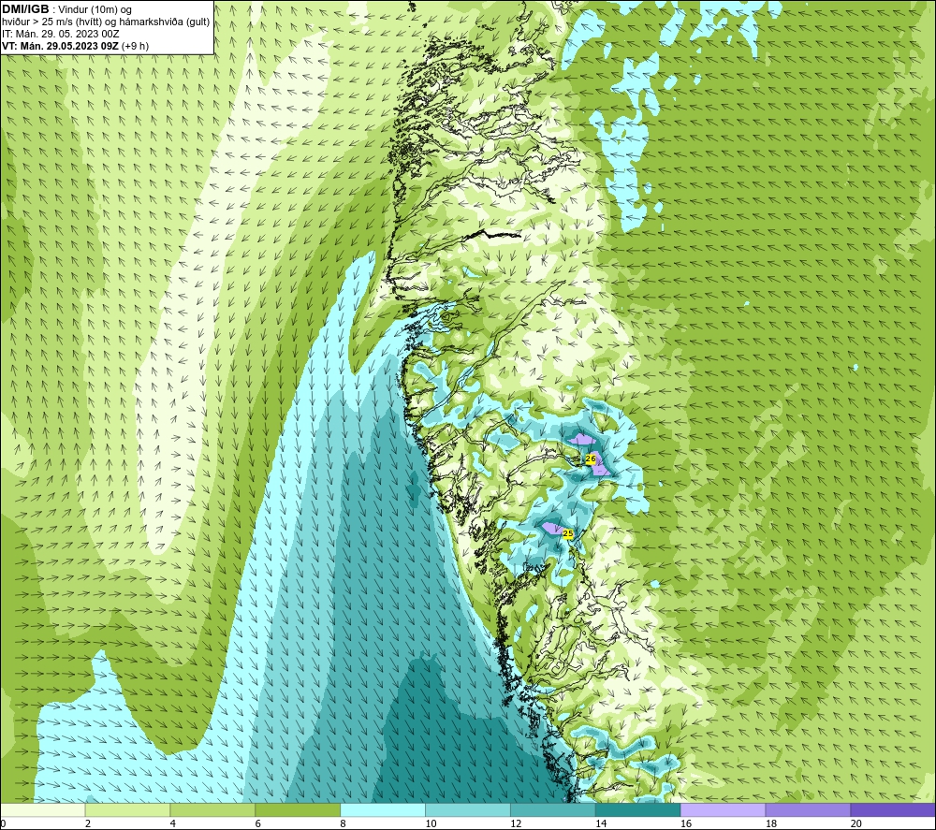Click the scale value 2 on the color bar
This screenshot has width=936, height=830.
(88, 824)
